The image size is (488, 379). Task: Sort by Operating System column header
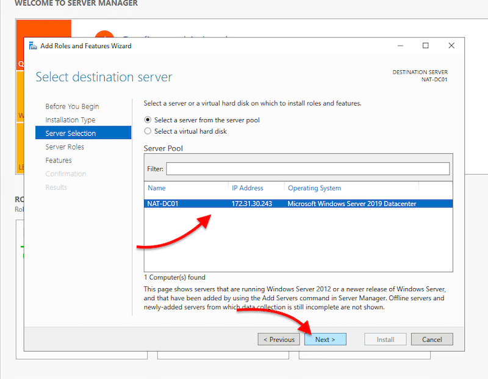point(314,188)
